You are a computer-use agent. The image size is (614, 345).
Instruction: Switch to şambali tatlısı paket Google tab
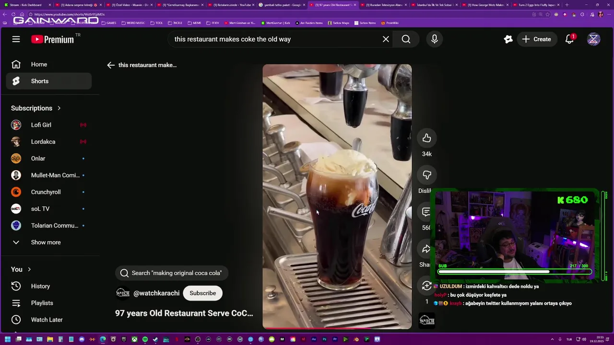(283, 5)
